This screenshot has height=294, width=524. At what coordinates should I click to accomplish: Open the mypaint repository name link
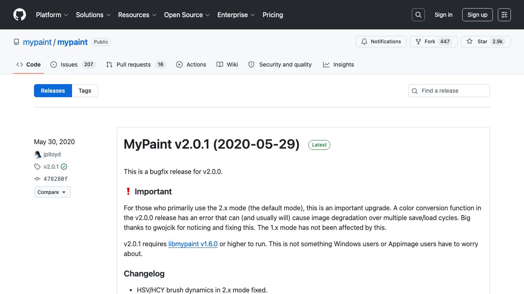tap(72, 42)
